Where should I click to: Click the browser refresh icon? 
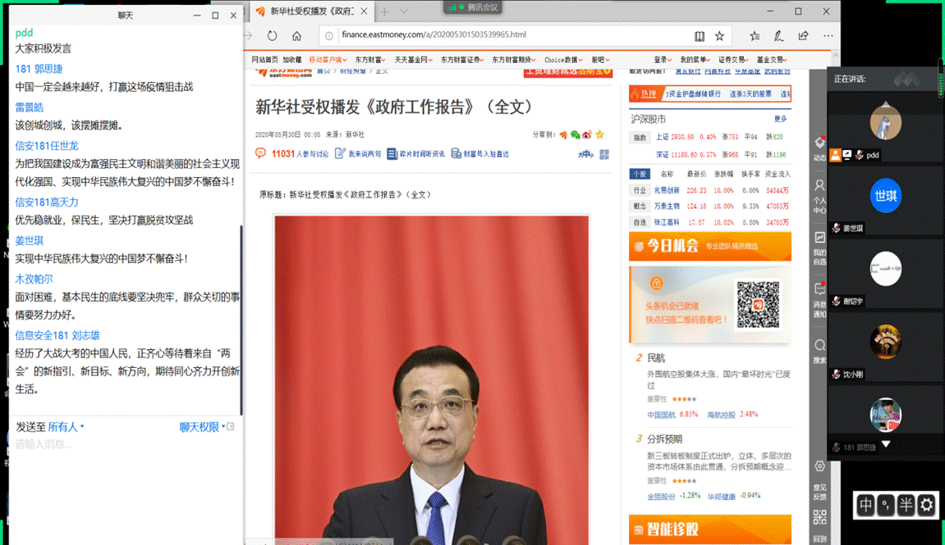(x=273, y=36)
